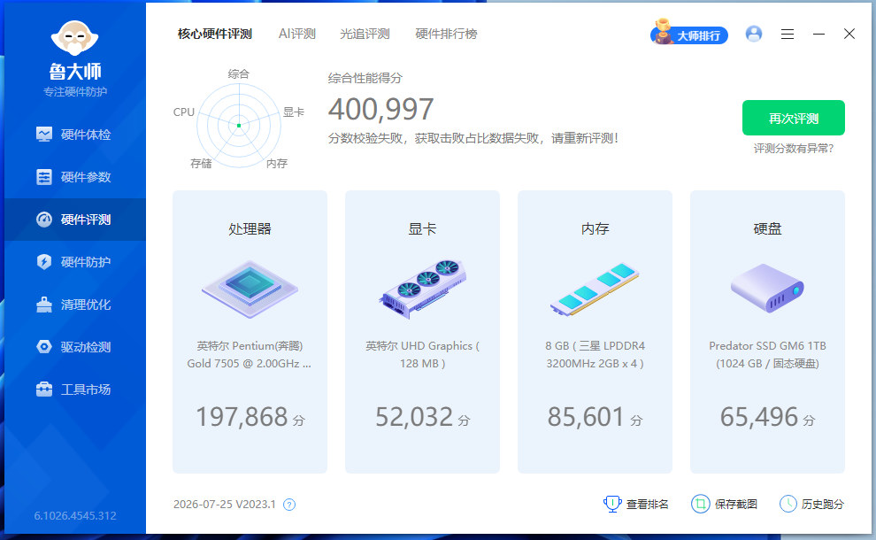Click the 硬件参数 list icon

[x=44, y=177]
